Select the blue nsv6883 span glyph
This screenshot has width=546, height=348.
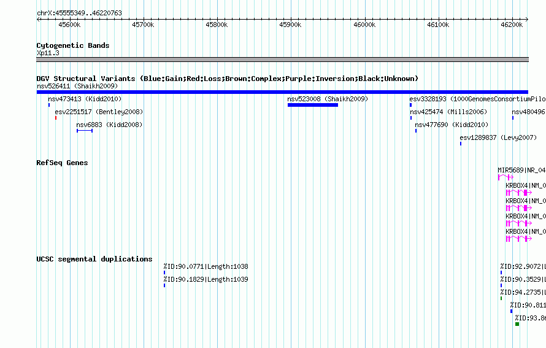[x=85, y=131]
